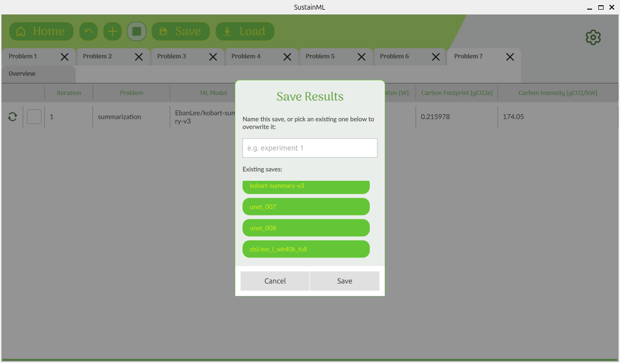Close the Problem 7 tab
The height and width of the screenshot is (363, 620).
click(x=510, y=57)
